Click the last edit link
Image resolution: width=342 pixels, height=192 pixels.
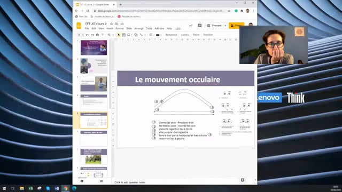(178, 28)
